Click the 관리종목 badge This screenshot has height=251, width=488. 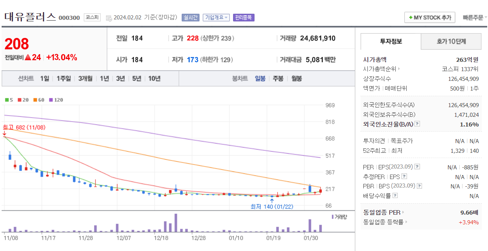(x=244, y=17)
